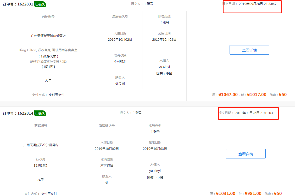295x195 pixels.
Task: Click the paid amount ¥981.00
Action: click(253, 193)
